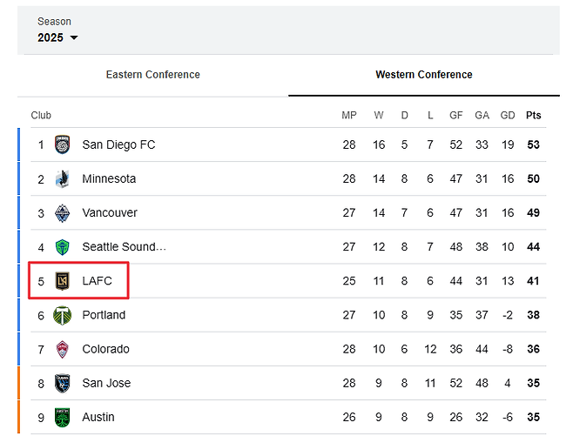Click the truncated Seattle Sound… name
This screenshot has height=436, width=573.
[124, 246]
